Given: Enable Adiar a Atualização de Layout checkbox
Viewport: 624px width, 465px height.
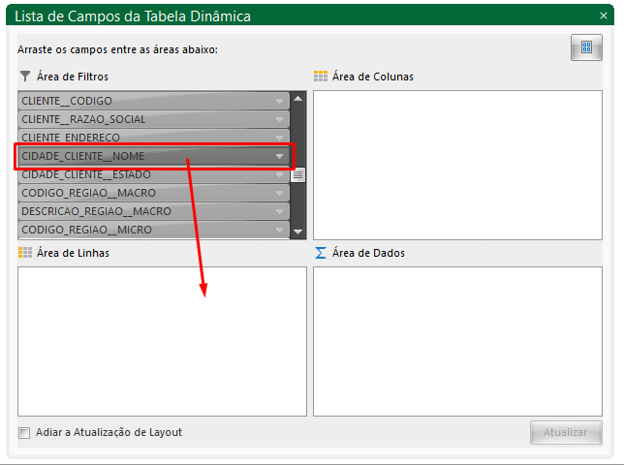Looking at the screenshot, I should (x=24, y=432).
